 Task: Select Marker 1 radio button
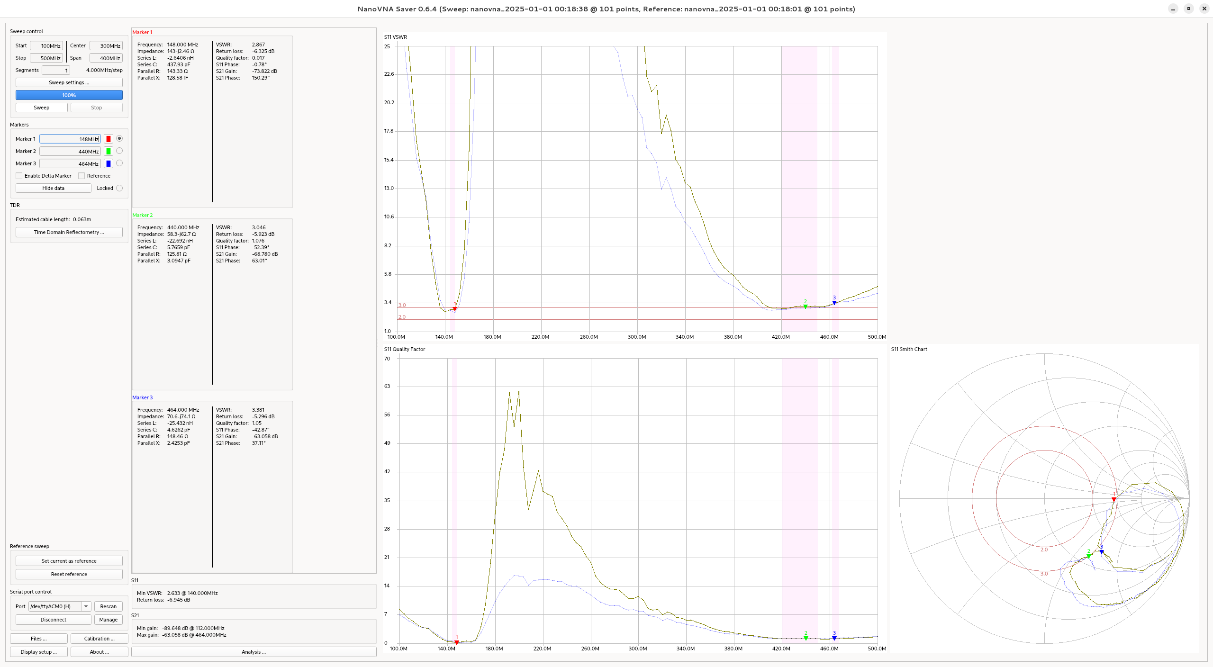[x=119, y=138]
